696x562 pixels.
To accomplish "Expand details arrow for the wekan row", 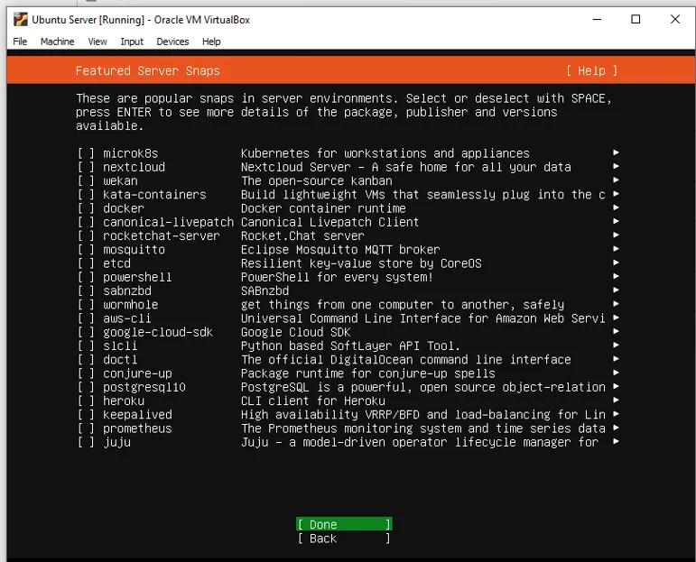I will tap(616, 180).
